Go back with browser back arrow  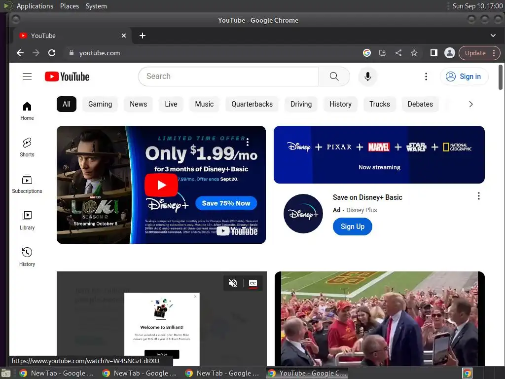coord(20,53)
